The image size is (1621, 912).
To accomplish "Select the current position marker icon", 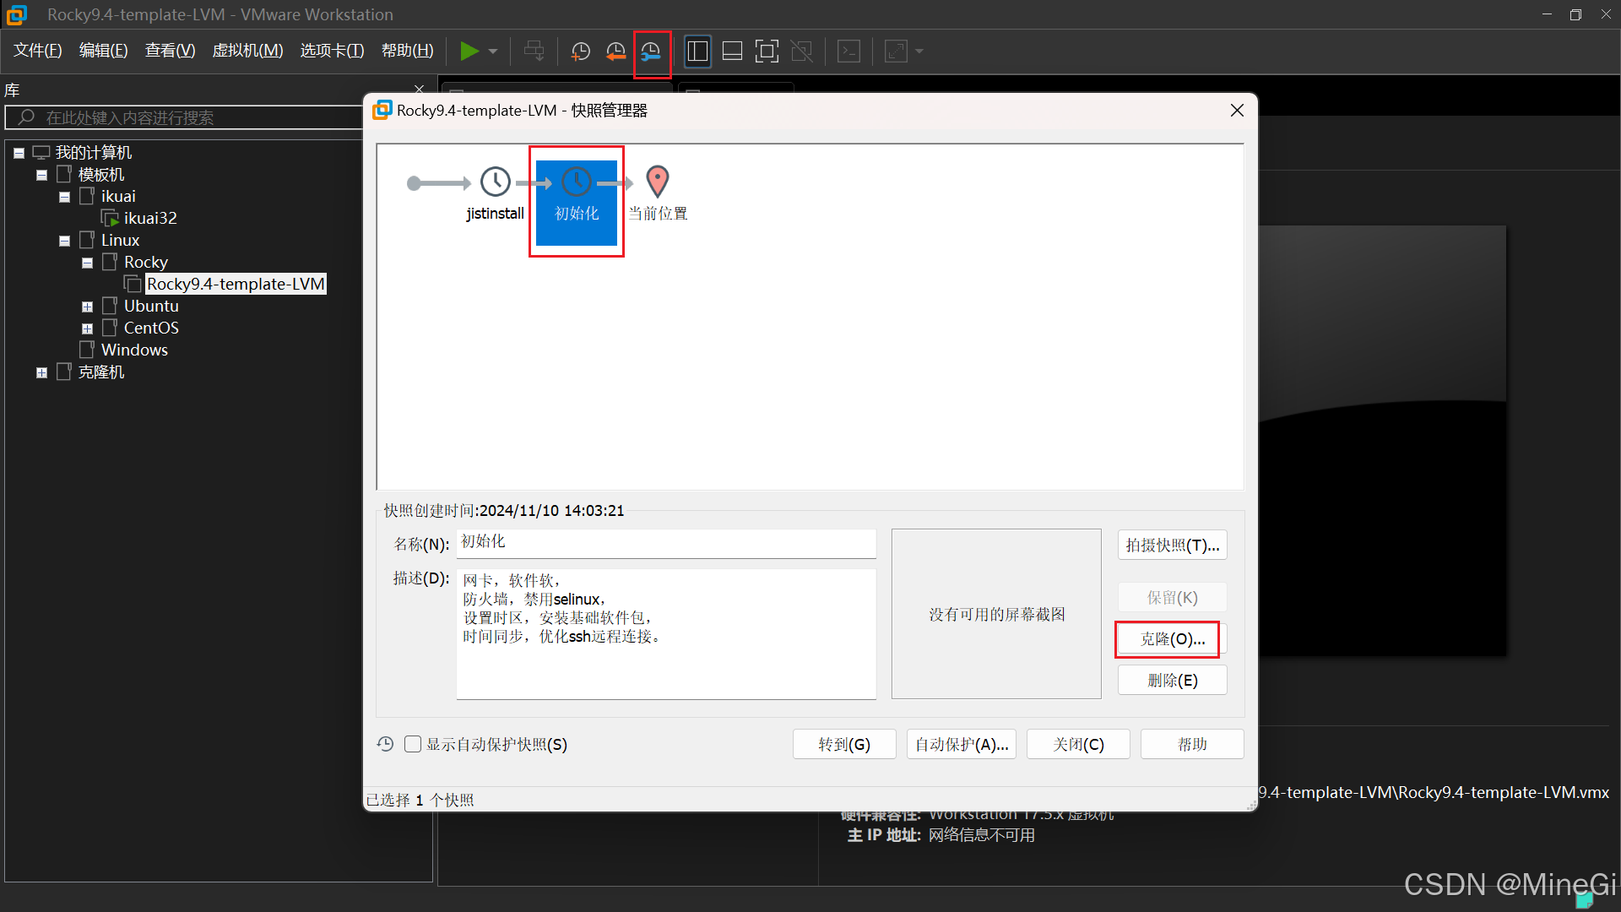I will (x=658, y=182).
